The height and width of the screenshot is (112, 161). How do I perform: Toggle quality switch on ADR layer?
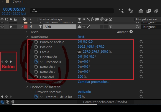tap(88, 27)
